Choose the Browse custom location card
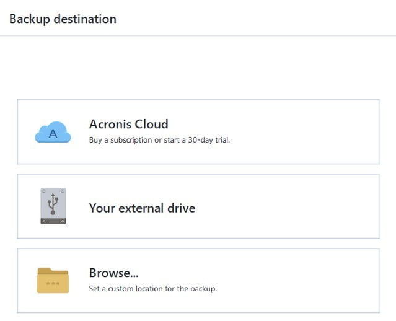The image size is (396, 321). tap(198, 280)
